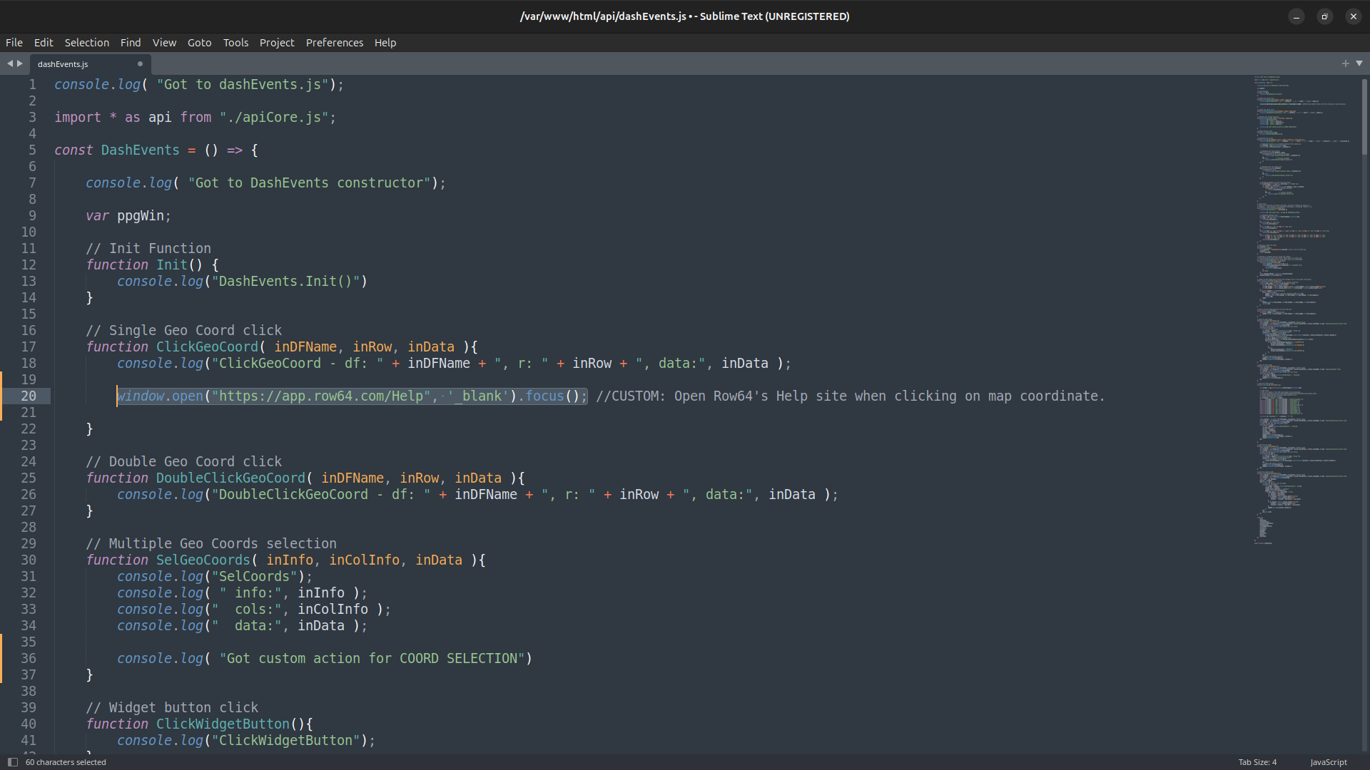Screen dimensions: 1370x770
Task: Open the Goto menu
Action: 199,43
